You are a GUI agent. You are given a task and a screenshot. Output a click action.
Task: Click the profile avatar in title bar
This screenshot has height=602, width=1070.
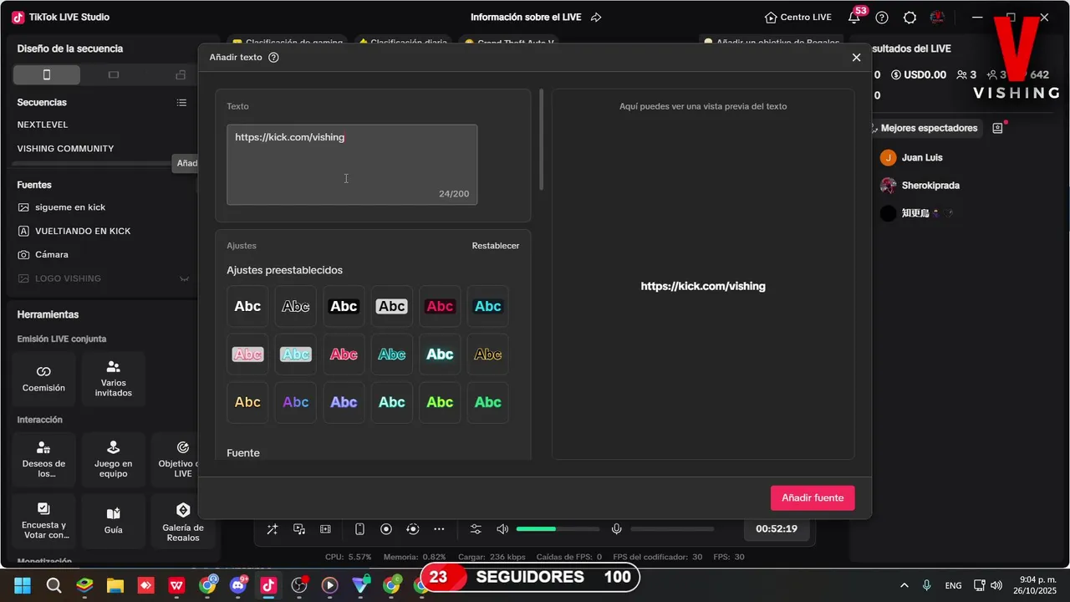pos(937,18)
